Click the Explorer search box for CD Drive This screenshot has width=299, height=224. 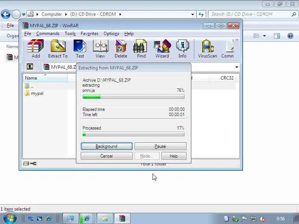pyautogui.click(x=253, y=14)
